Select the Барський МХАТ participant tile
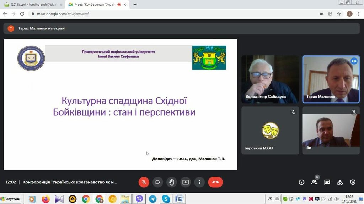This screenshot has height=204, width=364. click(270, 130)
